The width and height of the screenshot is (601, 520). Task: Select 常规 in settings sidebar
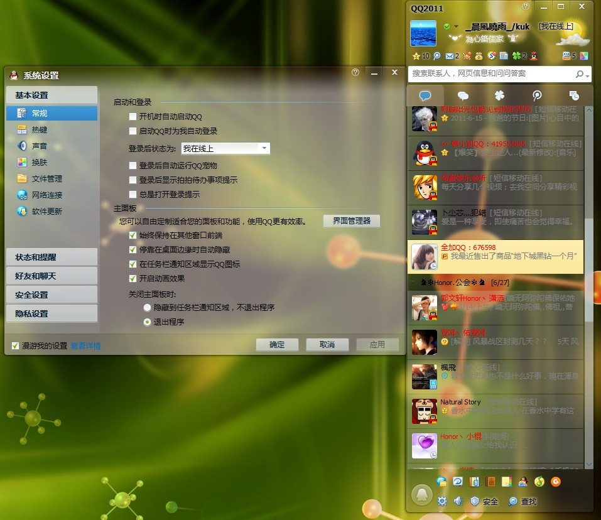[51, 114]
